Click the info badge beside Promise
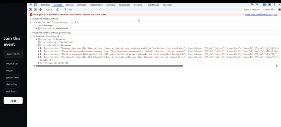This screenshot has height=127, width=281. coord(61,36)
